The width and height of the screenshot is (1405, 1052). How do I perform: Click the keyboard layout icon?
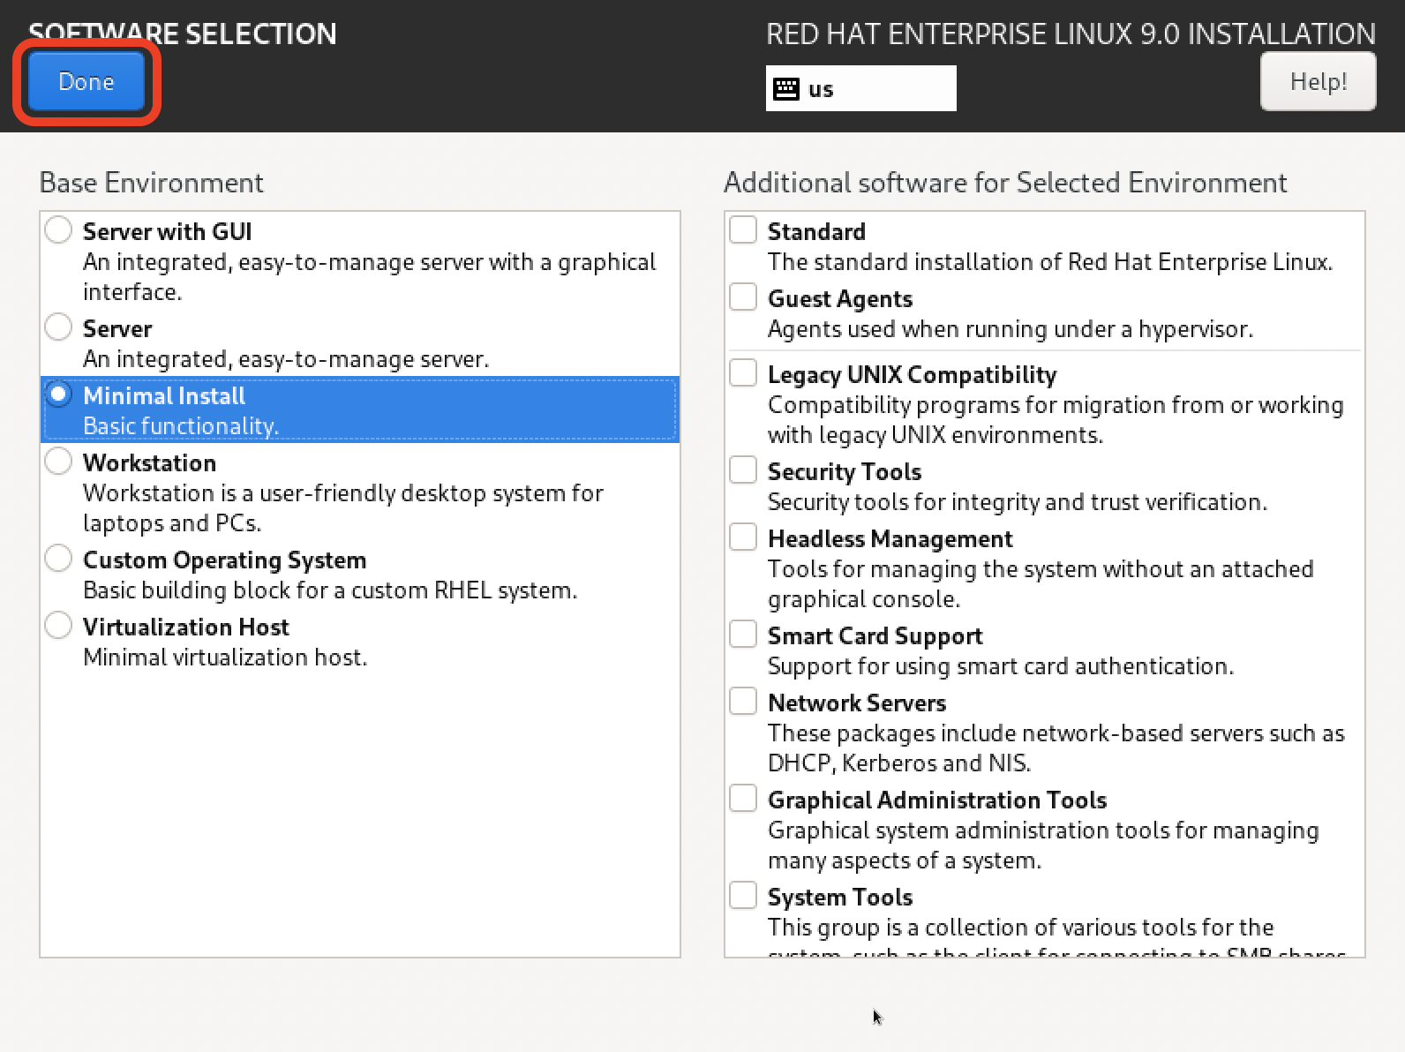tap(785, 88)
